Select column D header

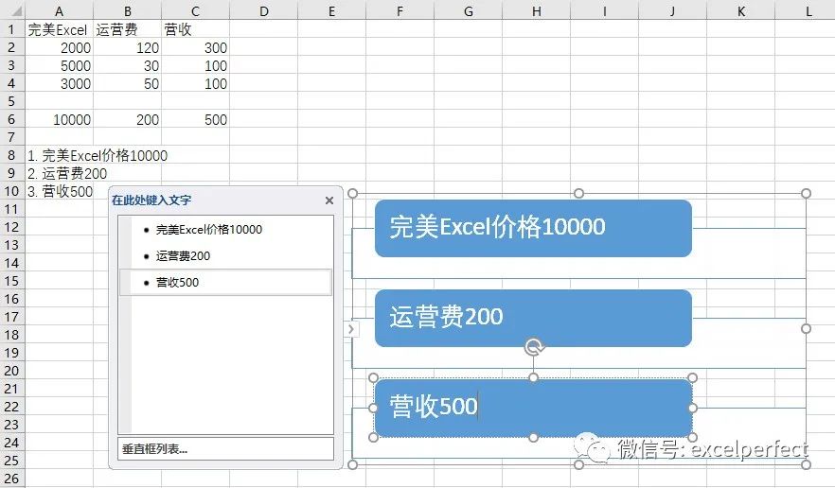(263, 10)
